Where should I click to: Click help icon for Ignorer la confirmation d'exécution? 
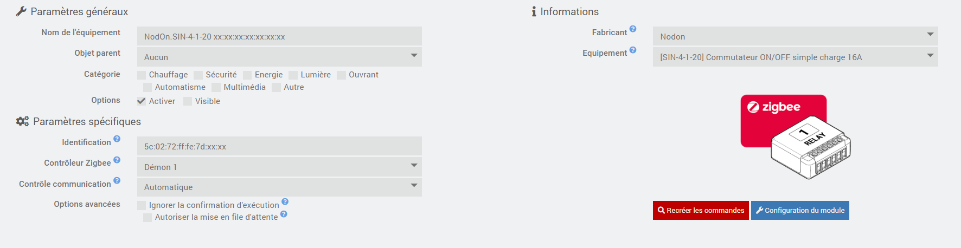pyautogui.click(x=285, y=202)
